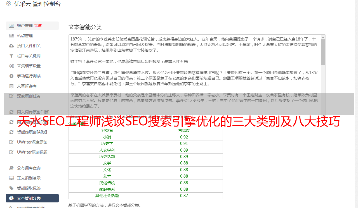Click the edit icon for UWriter原创标题
The width and height of the screenshot is (358, 208).
pos(11,152)
